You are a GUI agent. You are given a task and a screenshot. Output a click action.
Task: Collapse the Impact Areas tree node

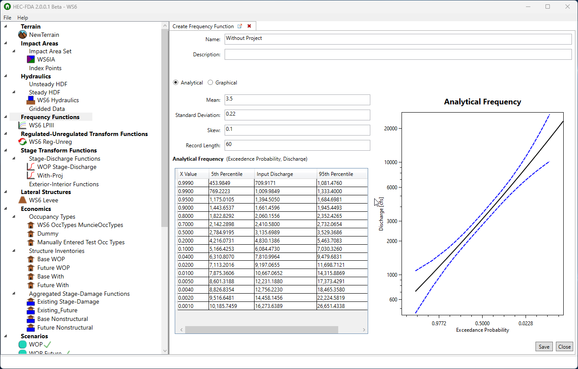point(6,43)
